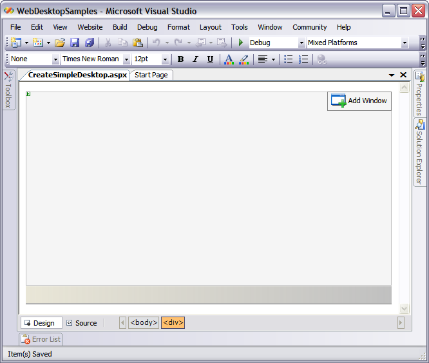Open the alignment dropdown arrow
Viewport: 429px width, 363px height.
273,59
